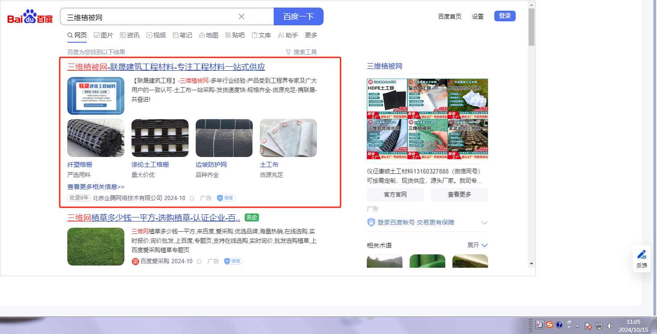Clear the search box with the X icon
Viewport: 657px width, 334px height.
tap(242, 16)
